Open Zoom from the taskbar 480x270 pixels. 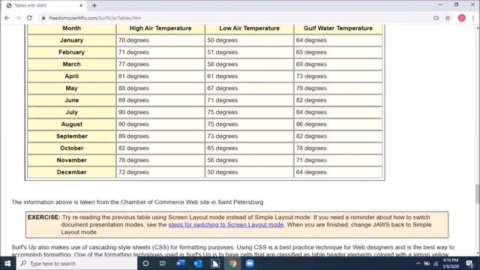point(250,263)
